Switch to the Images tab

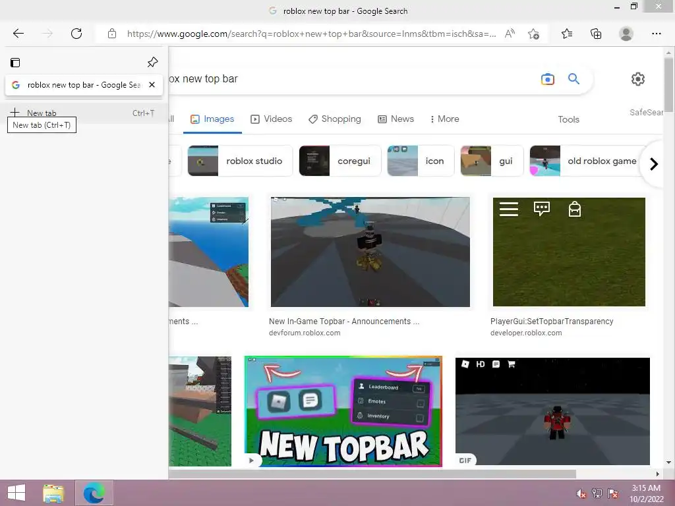[x=212, y=119]
